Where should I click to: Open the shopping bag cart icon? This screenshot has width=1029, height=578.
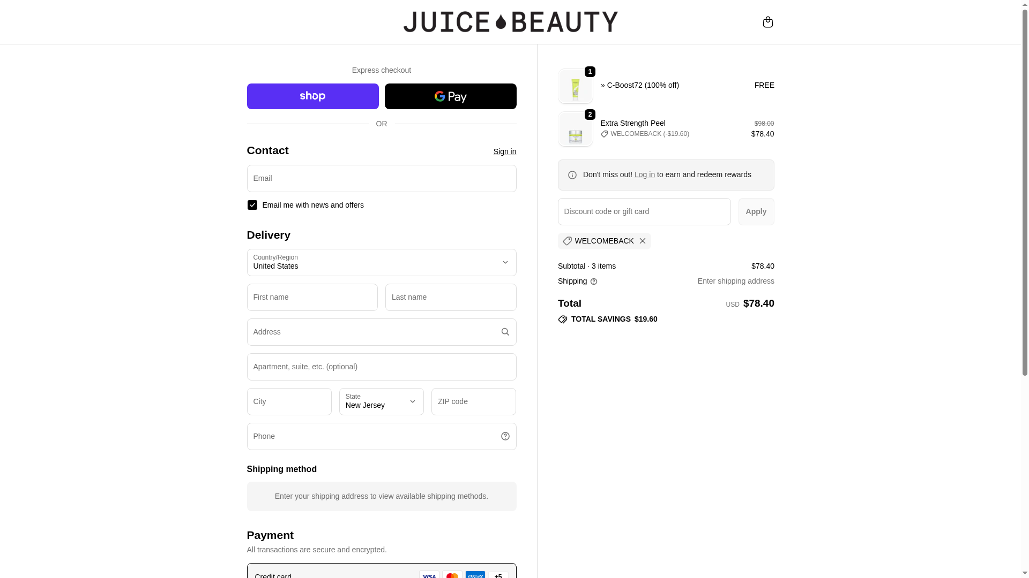[x=767, y=22]
